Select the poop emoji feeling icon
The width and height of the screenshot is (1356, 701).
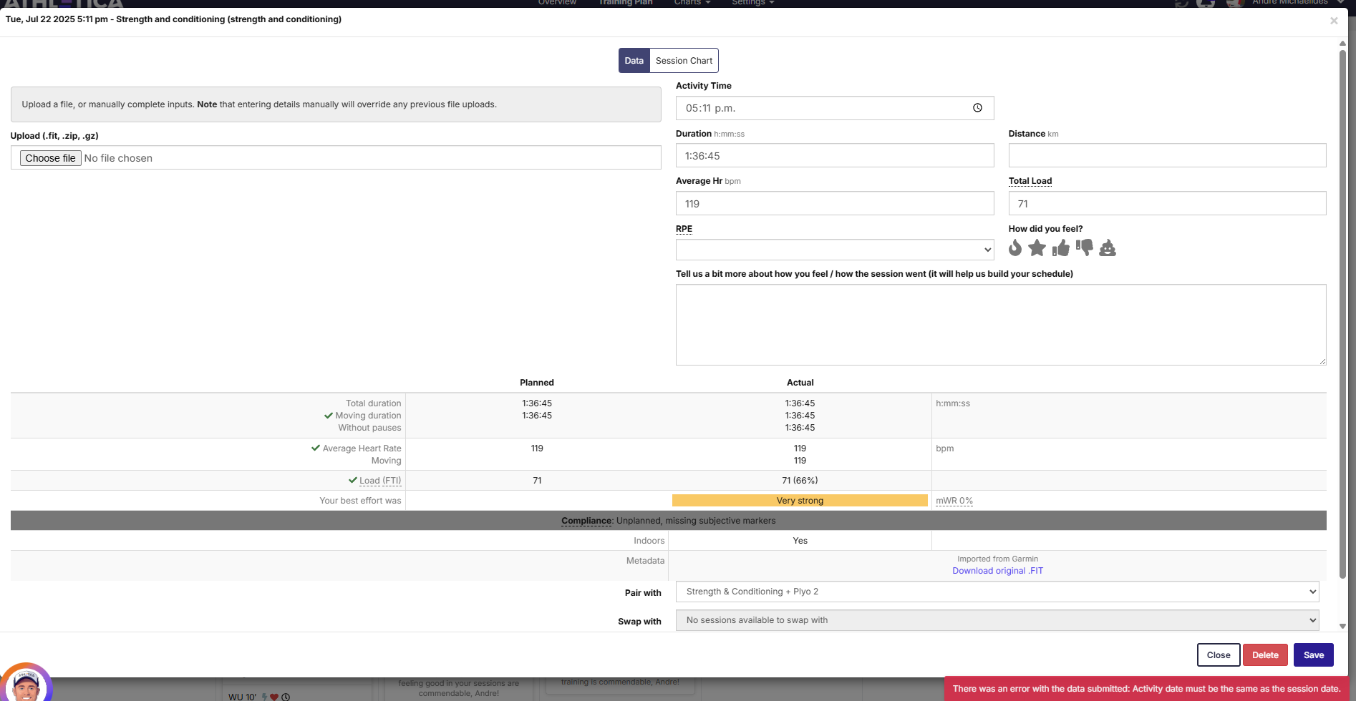(1108, 248)
